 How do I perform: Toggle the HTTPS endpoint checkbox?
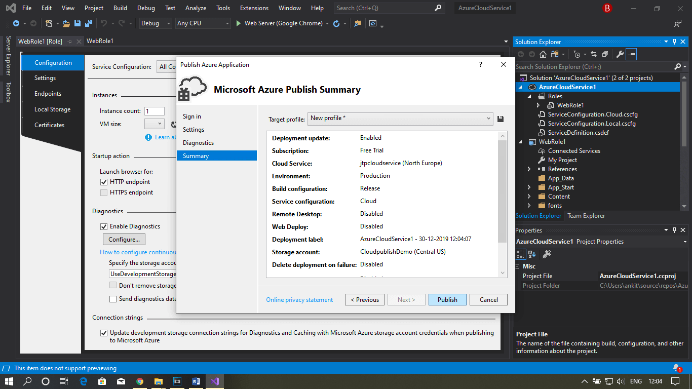pos(104,192)
